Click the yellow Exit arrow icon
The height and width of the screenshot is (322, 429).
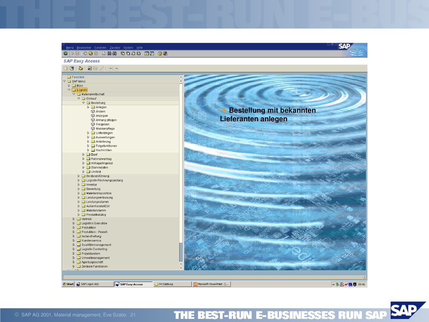(90, 53)
